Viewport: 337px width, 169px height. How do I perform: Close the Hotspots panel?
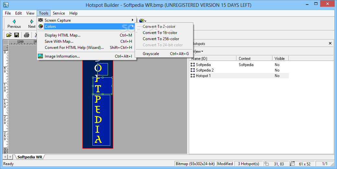330,43
